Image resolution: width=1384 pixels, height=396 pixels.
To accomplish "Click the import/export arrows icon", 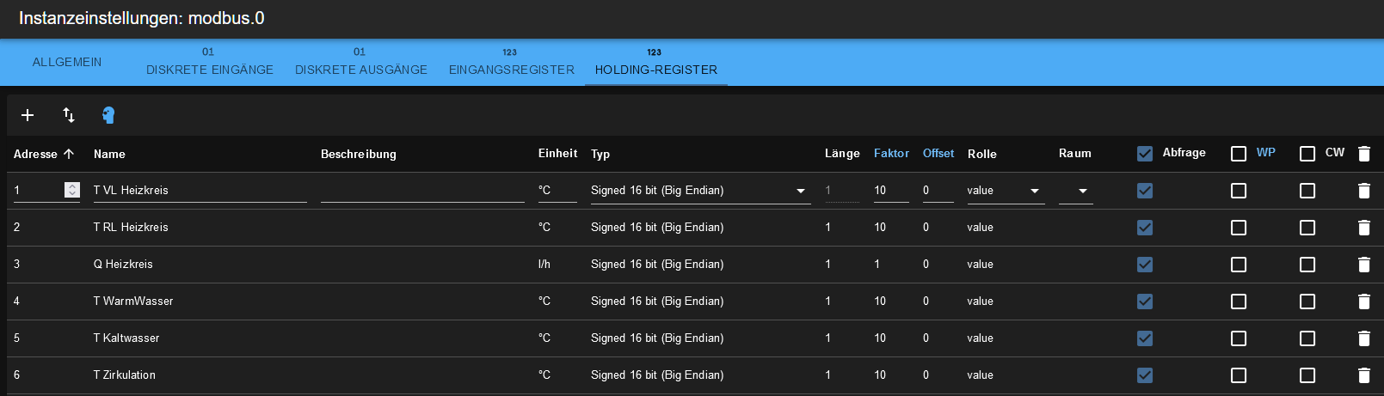I will [x=69, y=115].
